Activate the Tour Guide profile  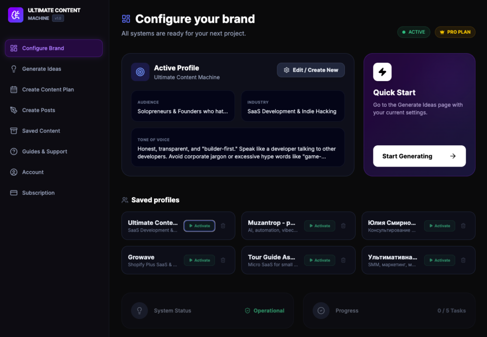click(x=320, y=260)
